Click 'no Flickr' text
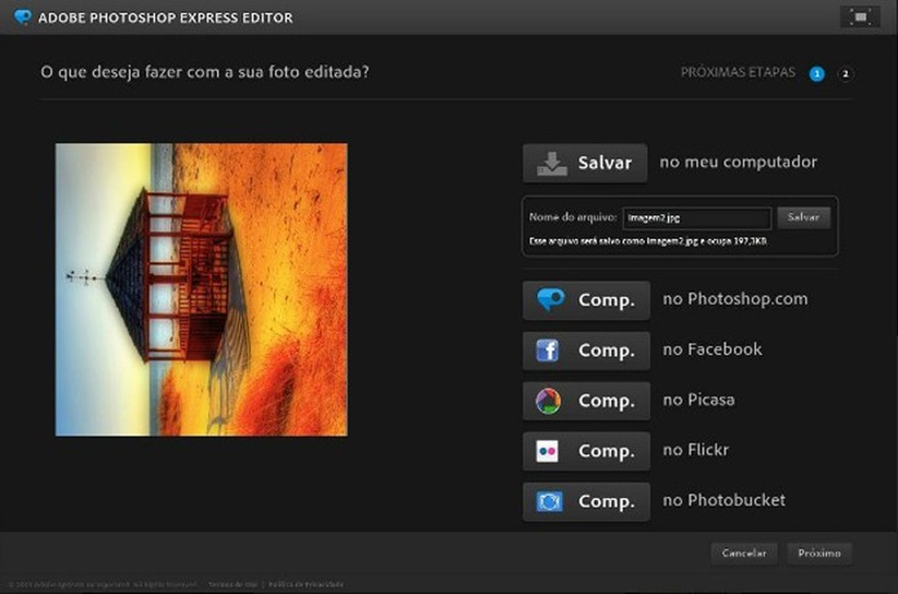 click(695, 450)
